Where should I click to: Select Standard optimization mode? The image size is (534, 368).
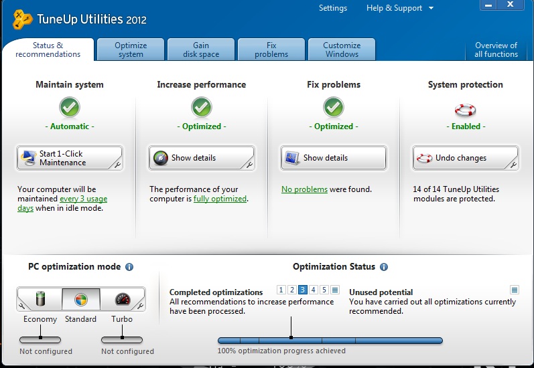(81, 299)
